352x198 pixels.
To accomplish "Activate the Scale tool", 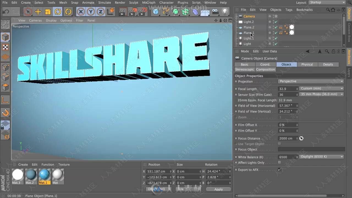I will point(48,12).
